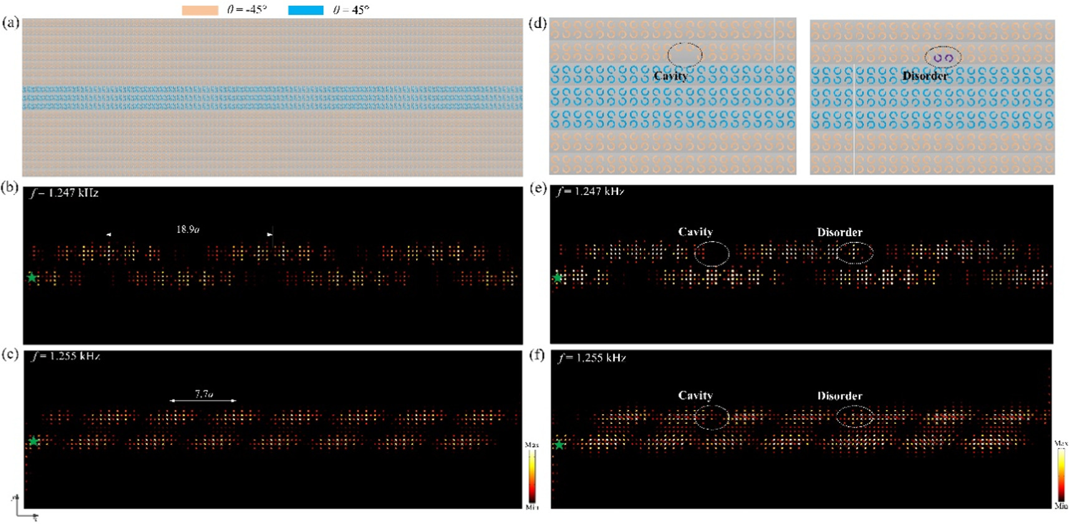Click the green source star in panel (c)

(x=34, y=441)
